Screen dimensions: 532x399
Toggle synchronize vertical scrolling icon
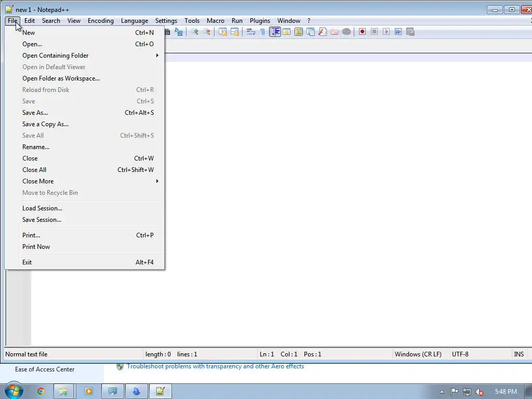pyautogui.click(x=222, y=32)
